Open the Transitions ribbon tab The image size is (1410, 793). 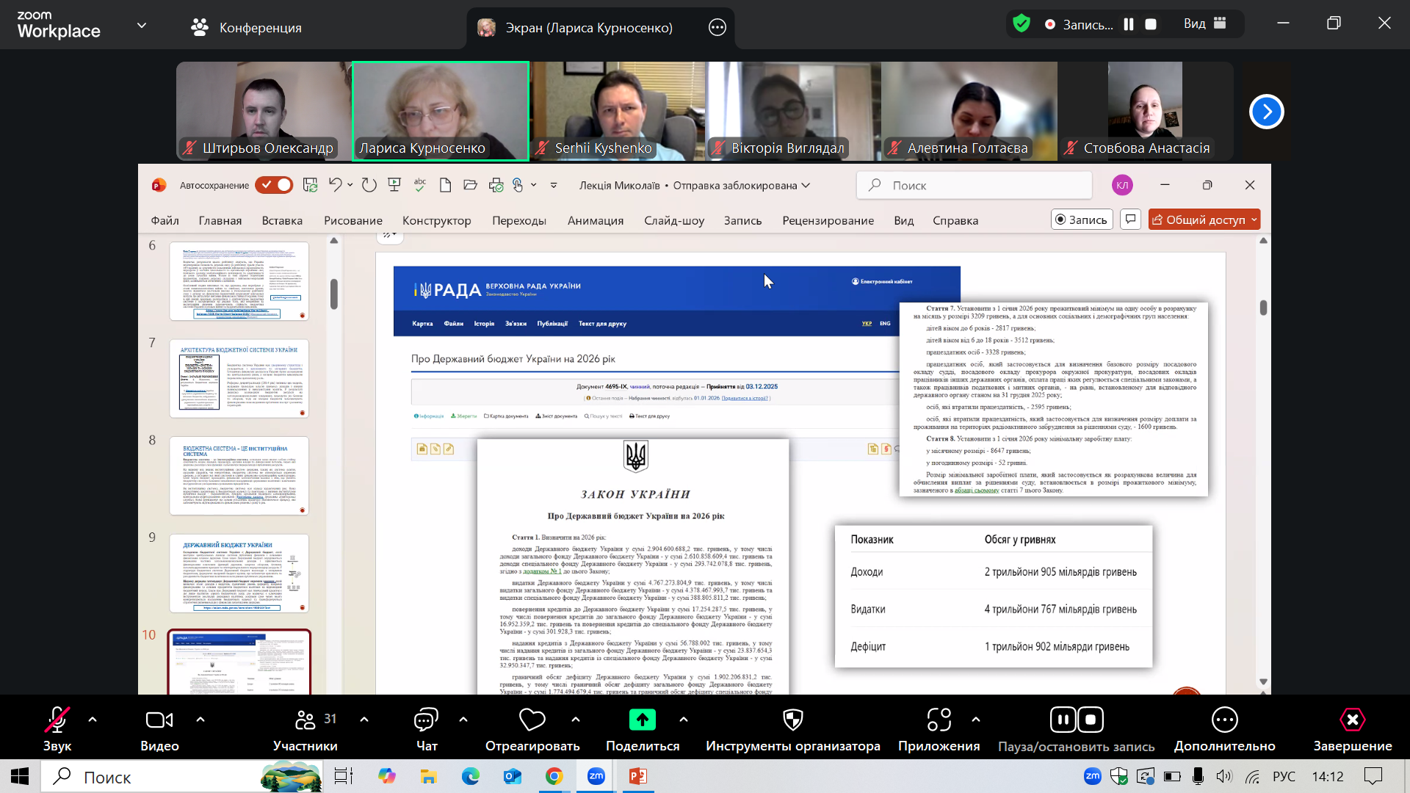pos(518,220)
